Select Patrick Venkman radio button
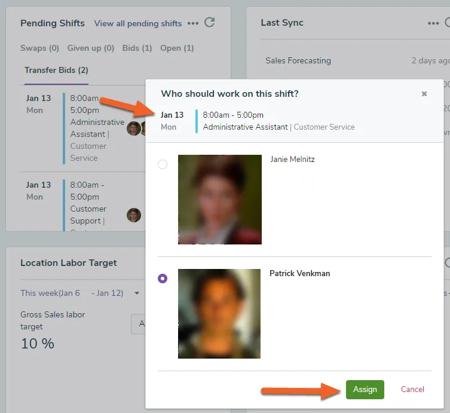 [x=163, y=279]
